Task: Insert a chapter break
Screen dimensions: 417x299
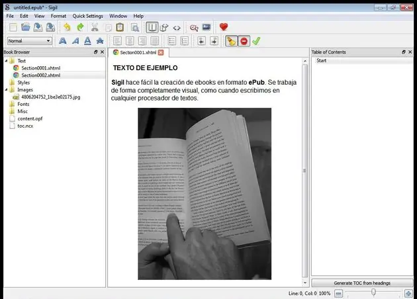Action: click(x=194, y=28)
